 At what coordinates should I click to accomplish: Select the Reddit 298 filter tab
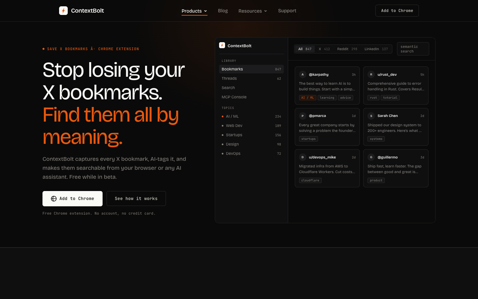pyautogui.click(x=347, y=49)
